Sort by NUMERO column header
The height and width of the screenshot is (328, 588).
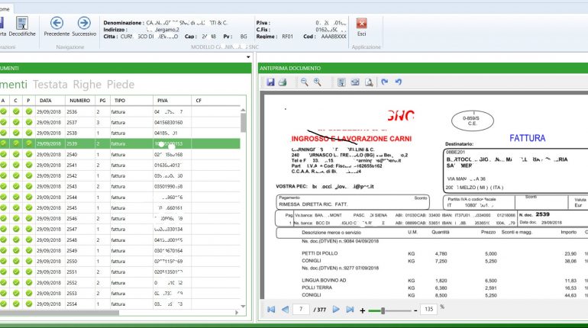pos(80,101)
